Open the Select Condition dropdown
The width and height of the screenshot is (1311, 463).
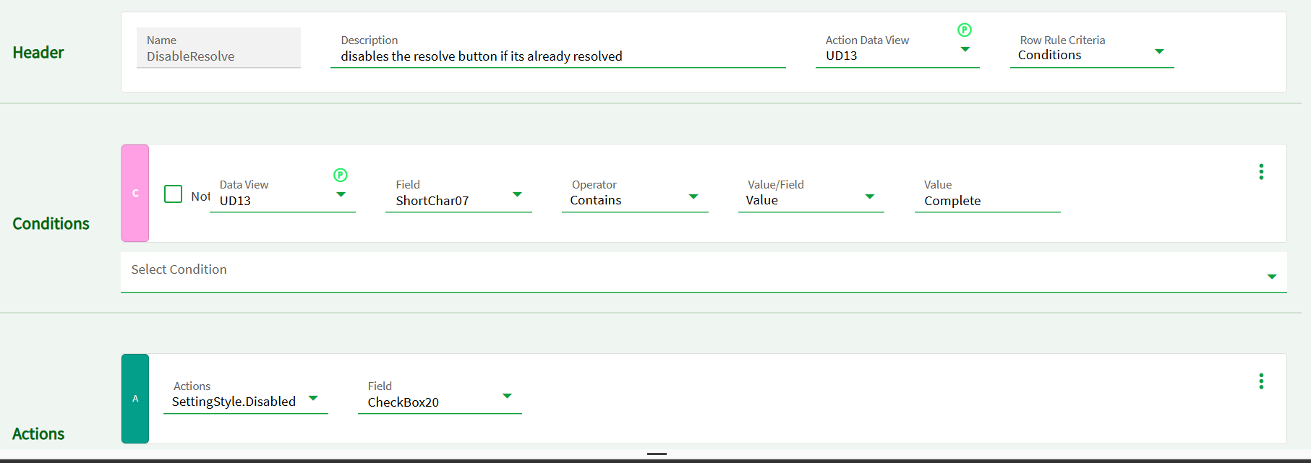pos(1271,277)
